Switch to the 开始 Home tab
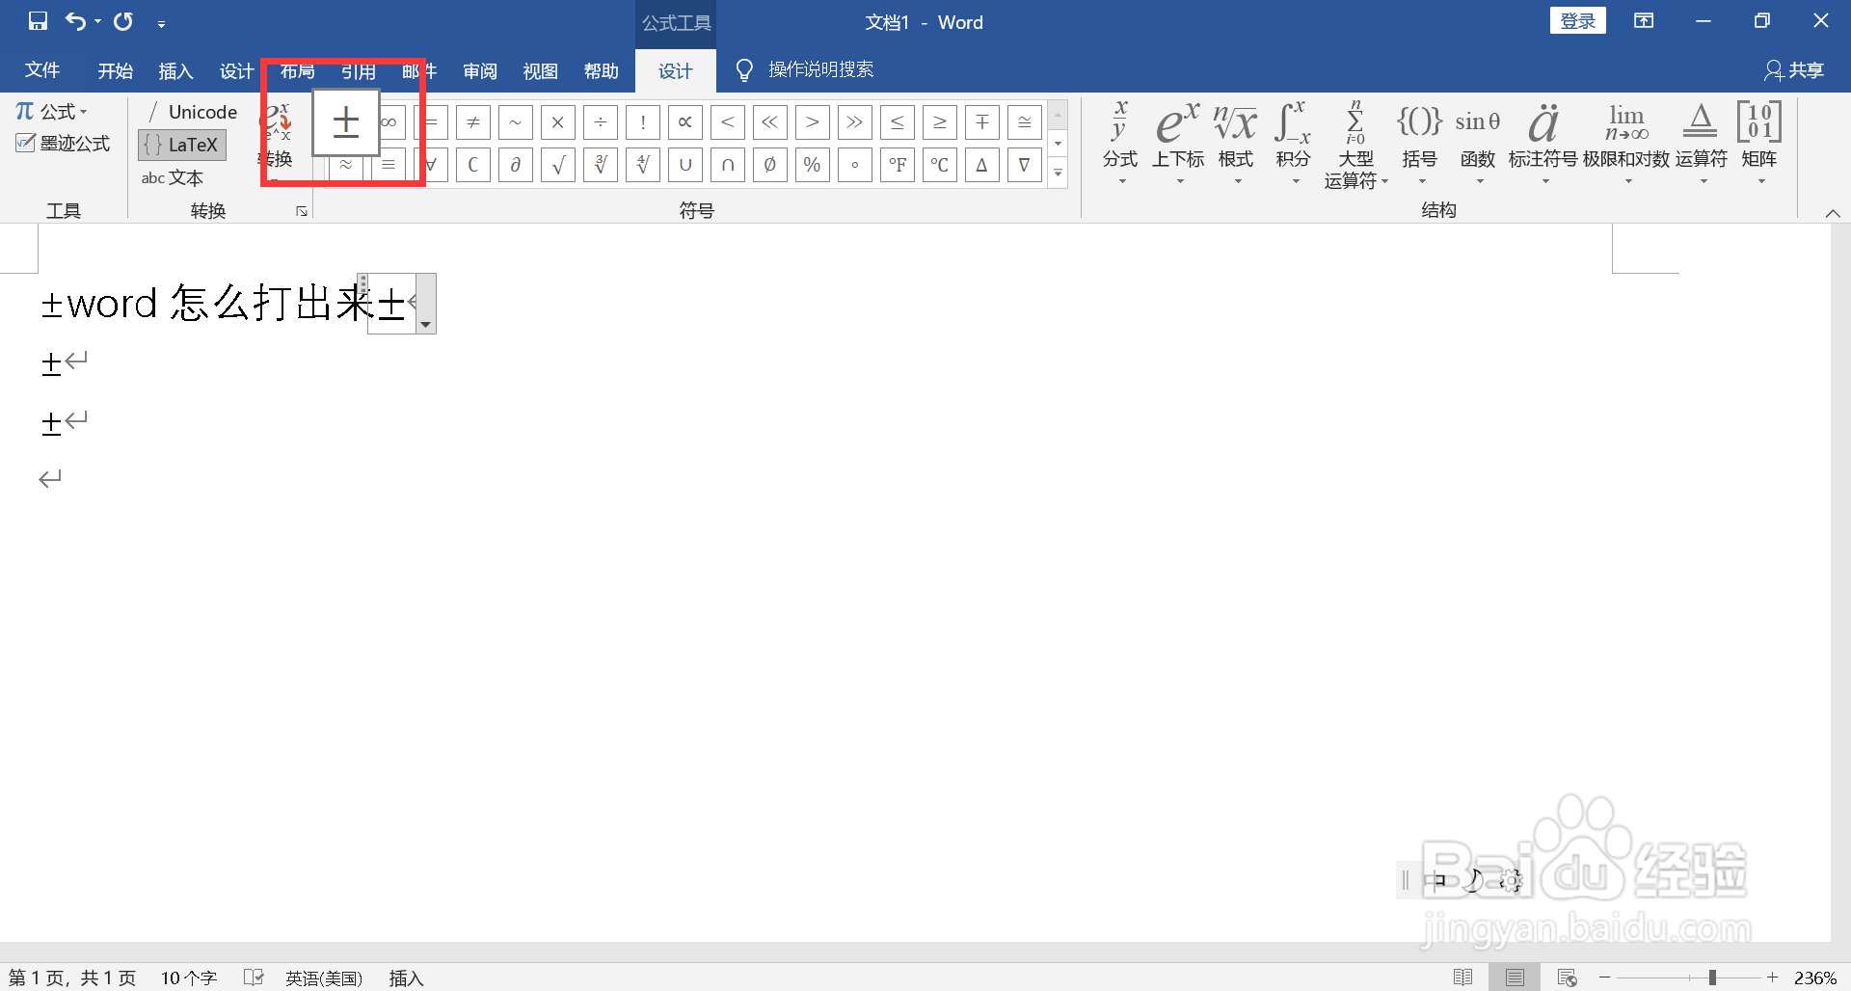 [x=116, y=70]
